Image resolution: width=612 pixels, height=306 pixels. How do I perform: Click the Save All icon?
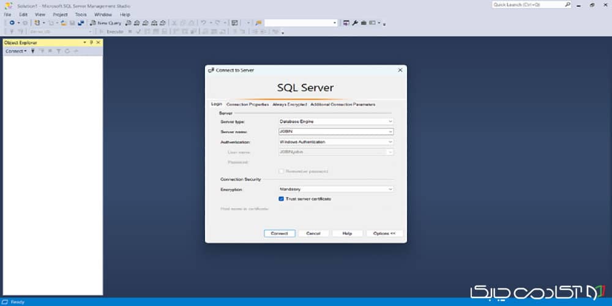point(81,23)
